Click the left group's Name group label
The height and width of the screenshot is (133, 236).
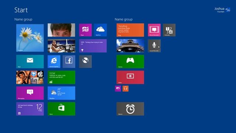[x=23, y=19]
